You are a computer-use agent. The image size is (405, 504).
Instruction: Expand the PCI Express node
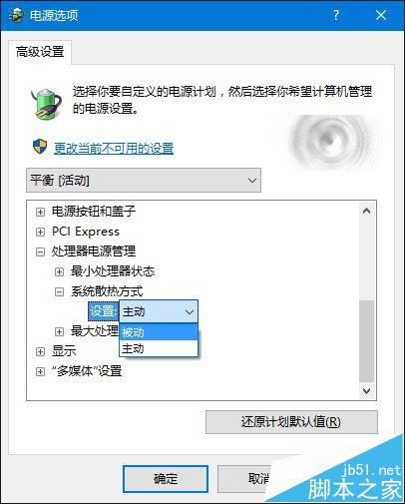40,232
